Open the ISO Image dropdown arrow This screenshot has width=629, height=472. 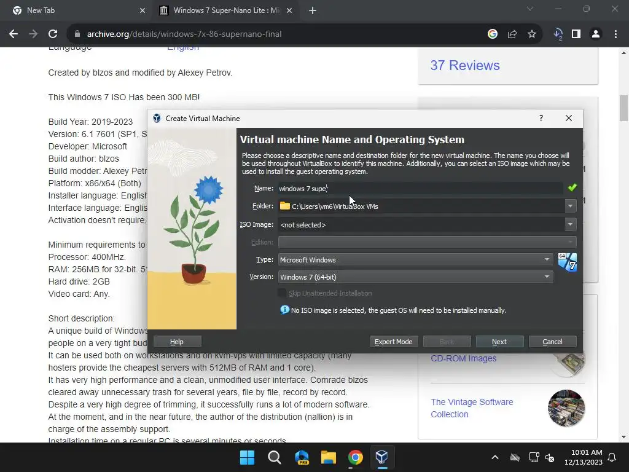point(570,224)
